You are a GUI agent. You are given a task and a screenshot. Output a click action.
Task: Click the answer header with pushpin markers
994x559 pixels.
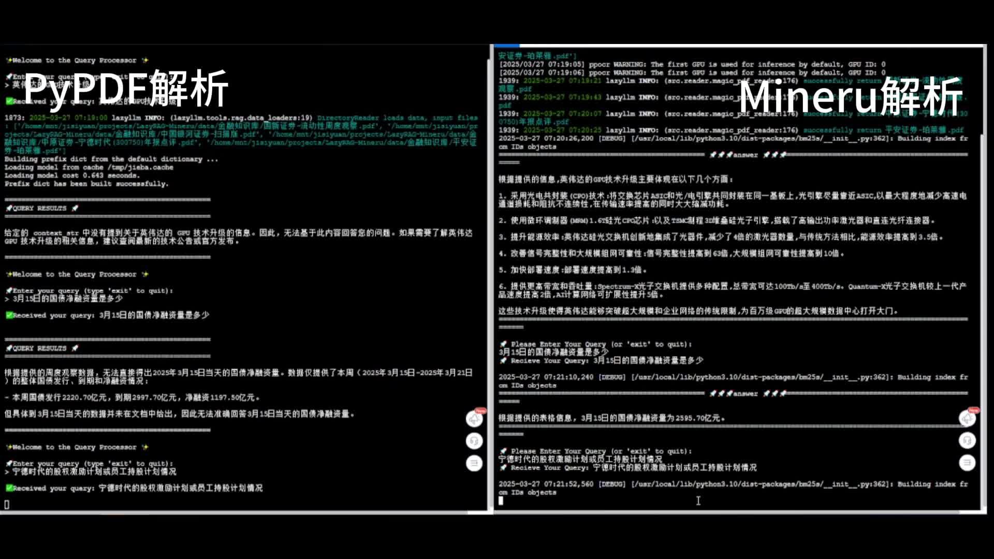745,154
